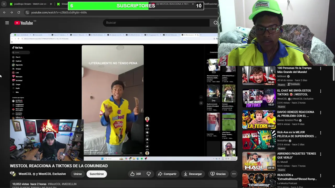Click the search magnifier button

(x=215, y=23)
